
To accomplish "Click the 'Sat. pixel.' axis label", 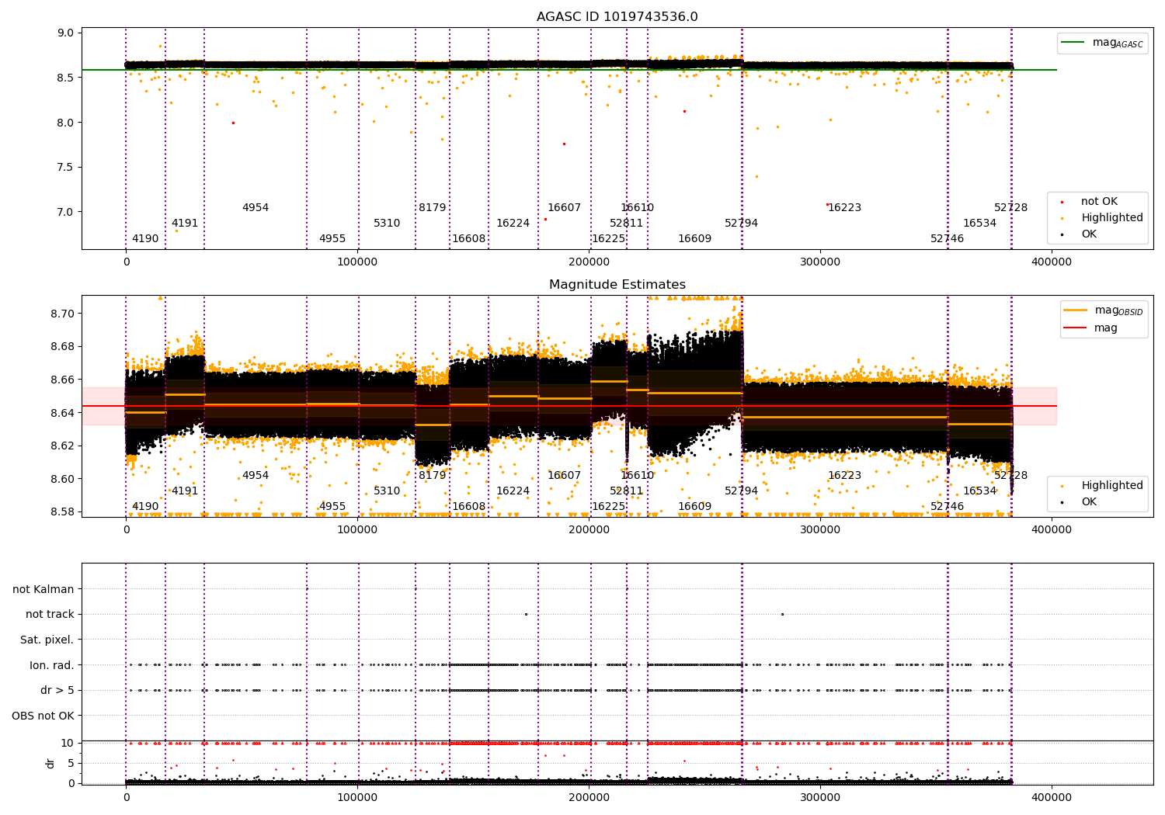I will pos(47,640).
